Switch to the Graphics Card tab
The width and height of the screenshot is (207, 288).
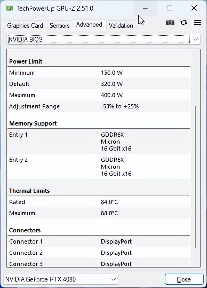click(25, 26)
